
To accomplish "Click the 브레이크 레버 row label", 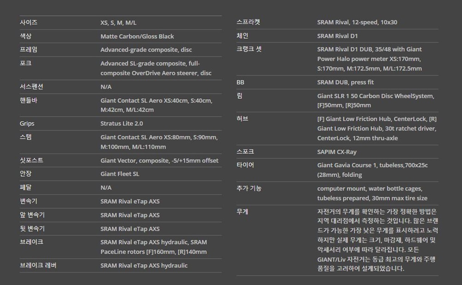I will click(38, 265).
